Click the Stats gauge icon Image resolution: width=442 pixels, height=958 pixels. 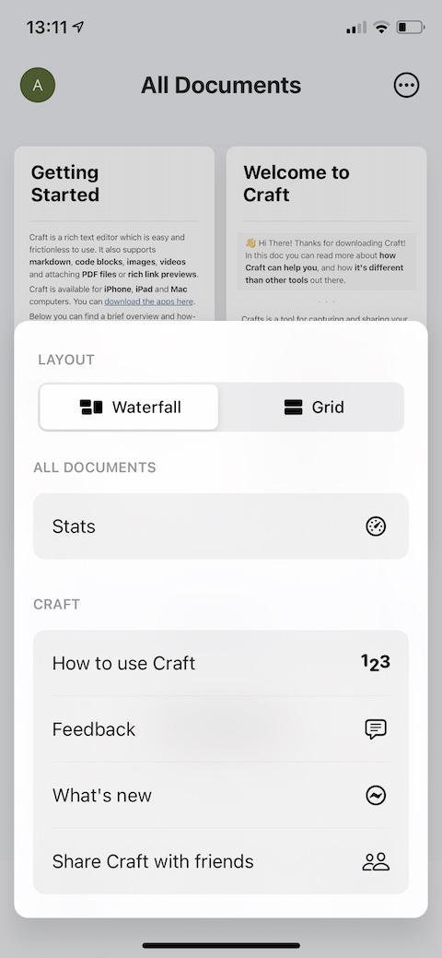pyautogui.click(x=376, y=526)
